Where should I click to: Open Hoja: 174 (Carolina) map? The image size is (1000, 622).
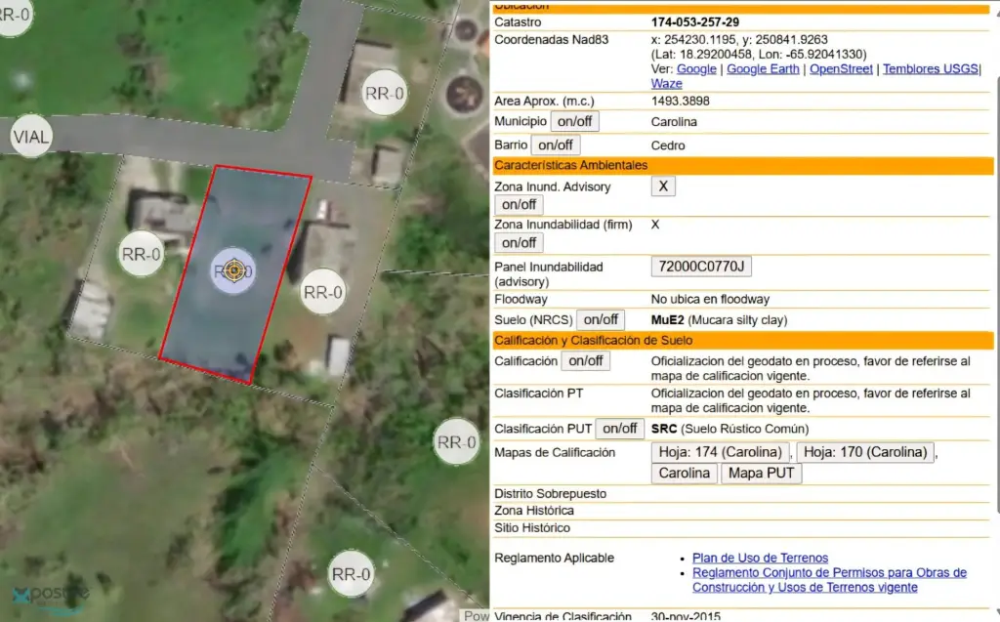point(721,453)
